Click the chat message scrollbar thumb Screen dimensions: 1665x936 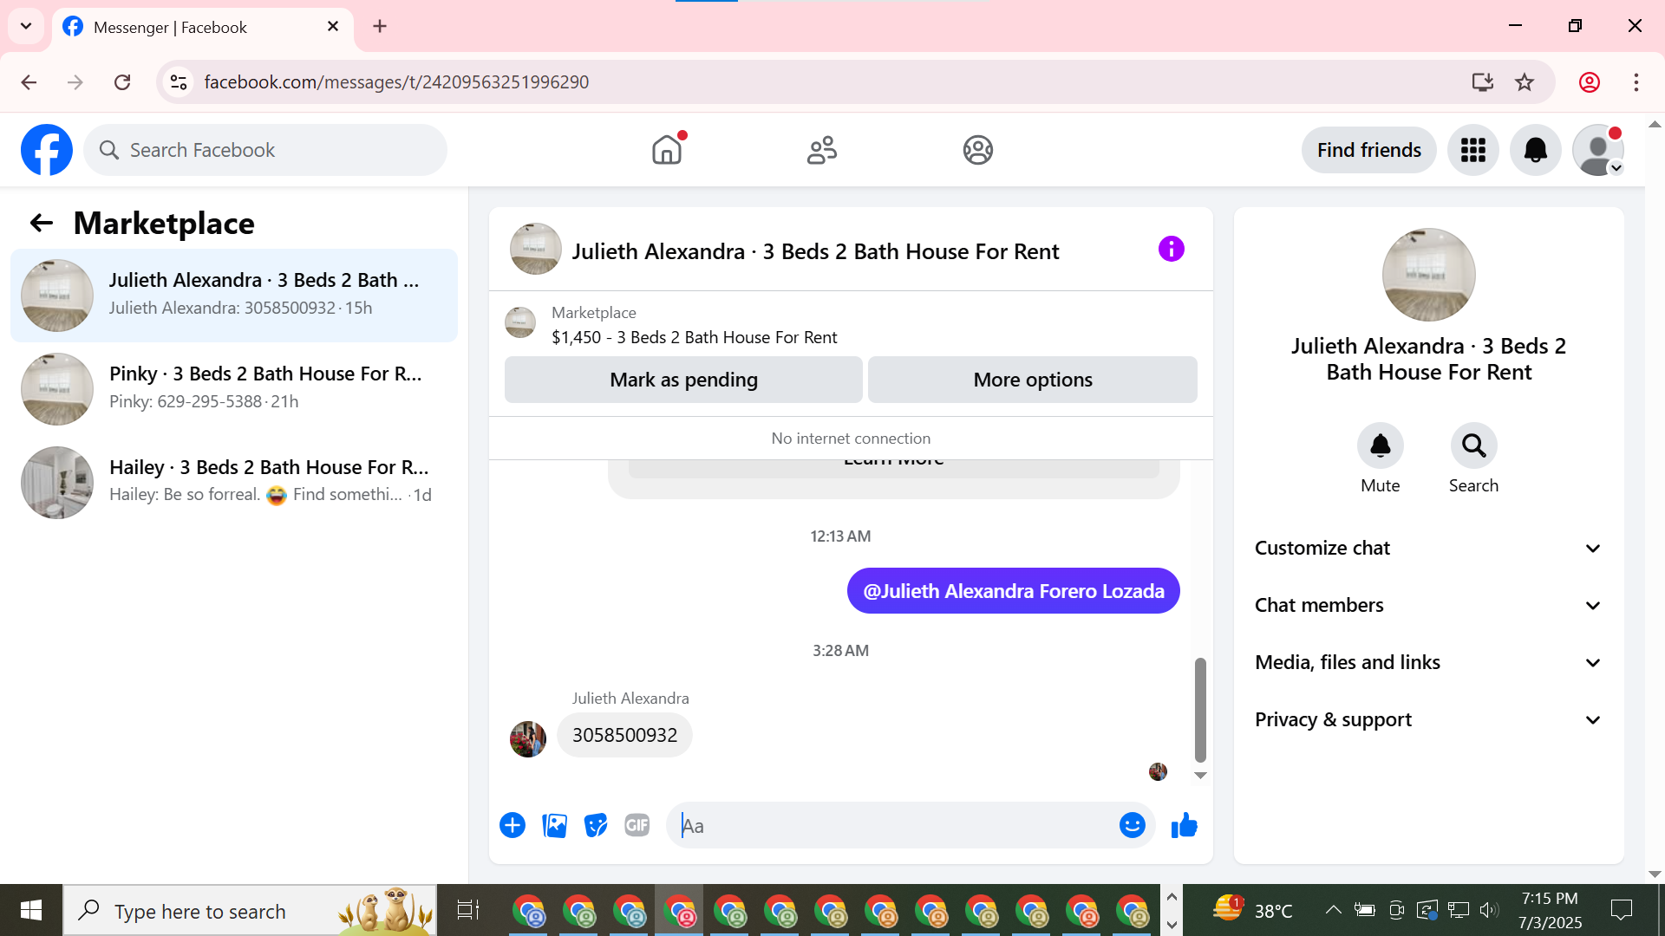click(1200, 709)
